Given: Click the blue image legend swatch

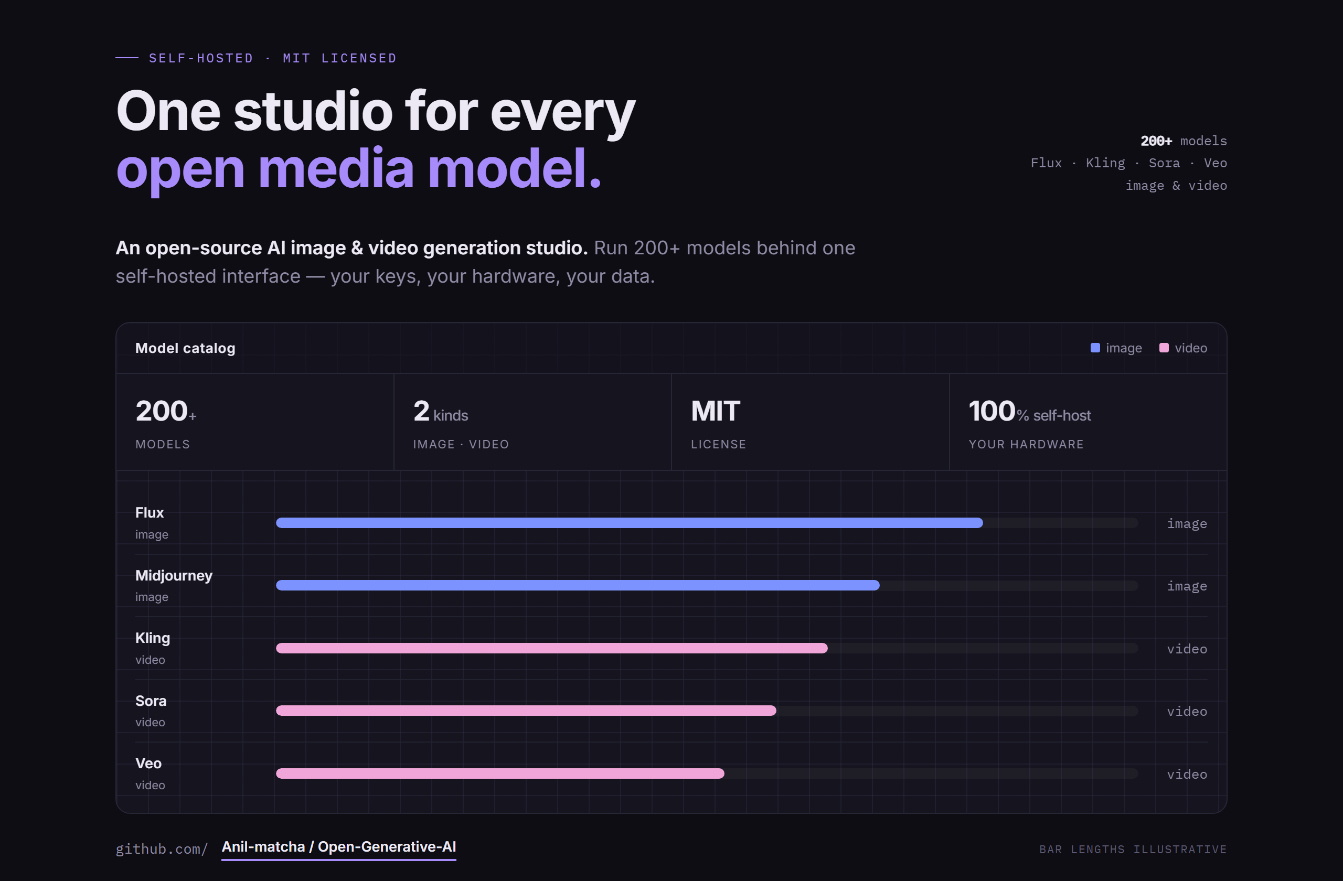Looking at the screenshot, I should (x=1095, y=348).
